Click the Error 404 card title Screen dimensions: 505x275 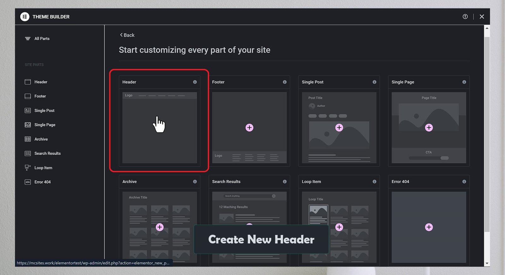[x=400, y=182]
